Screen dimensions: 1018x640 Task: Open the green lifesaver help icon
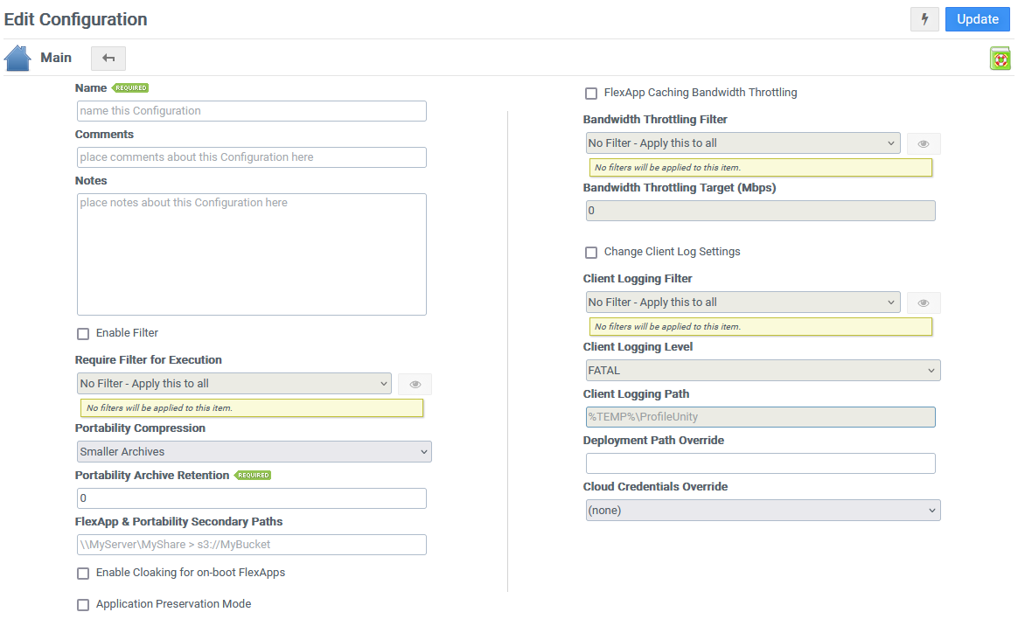pos(1000,59)
